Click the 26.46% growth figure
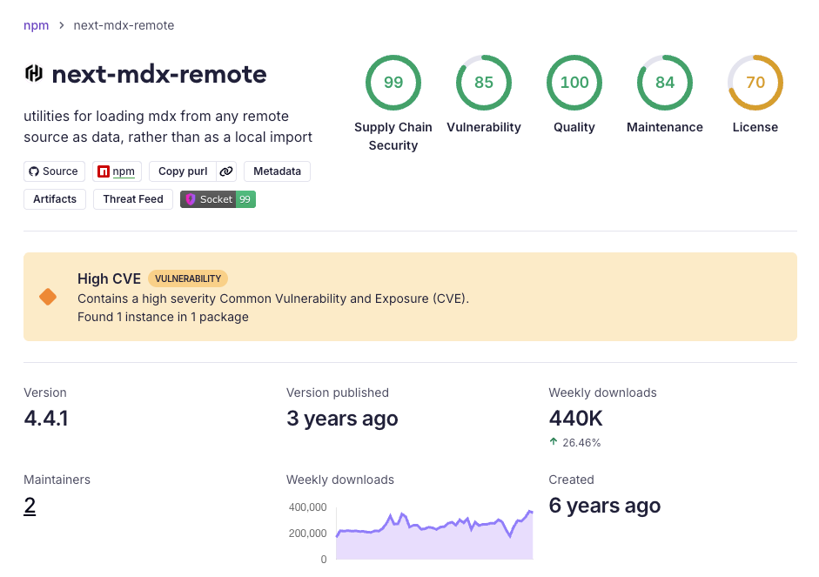 (581, 443)
